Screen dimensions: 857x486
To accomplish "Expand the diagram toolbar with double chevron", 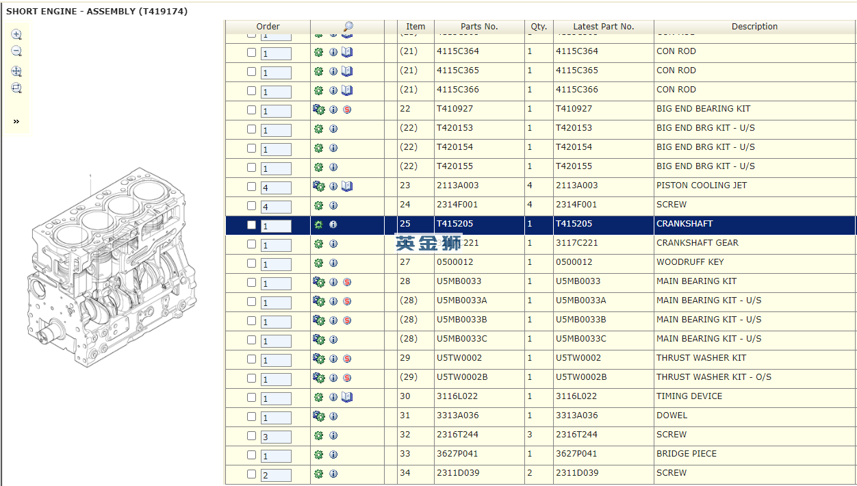I will pyautogui.click(x=16, y=121).
